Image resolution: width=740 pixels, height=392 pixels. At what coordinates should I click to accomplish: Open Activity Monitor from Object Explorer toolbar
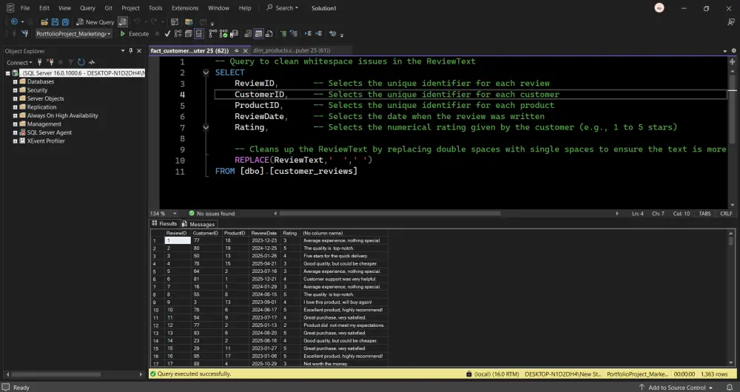[x=91, y=63]
